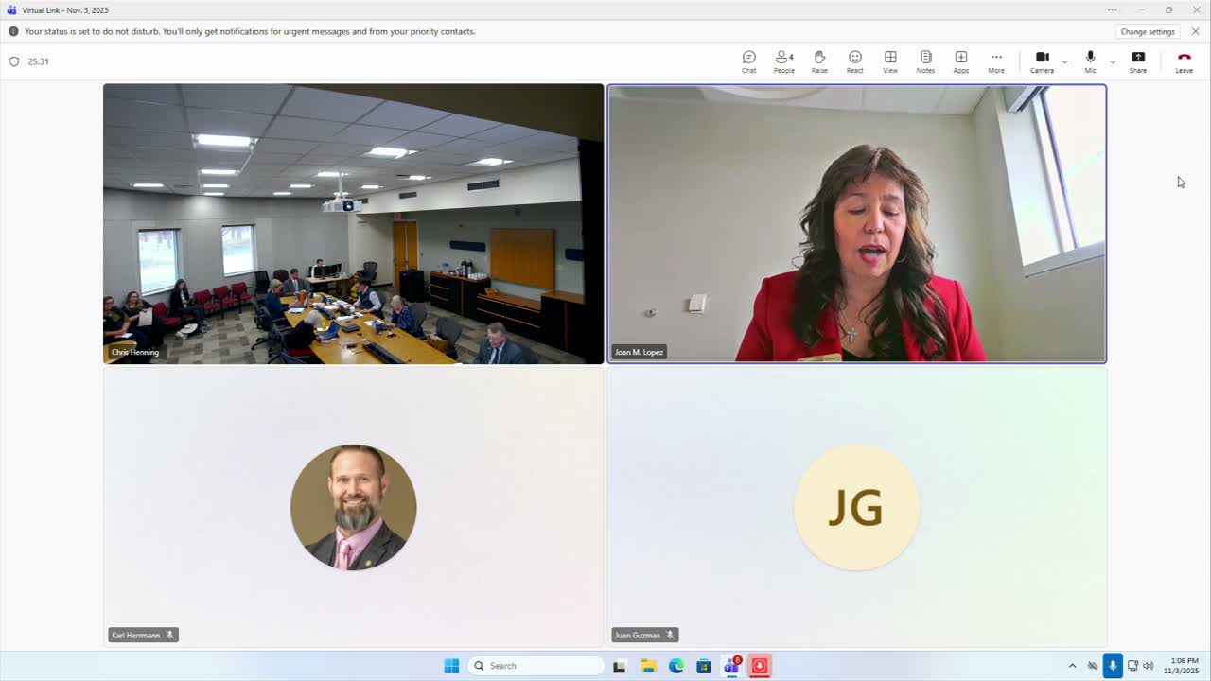This screenshot has width=1211, height=681.
Task: Dismiss the do not disturb banner
Action: point(1195,31)
